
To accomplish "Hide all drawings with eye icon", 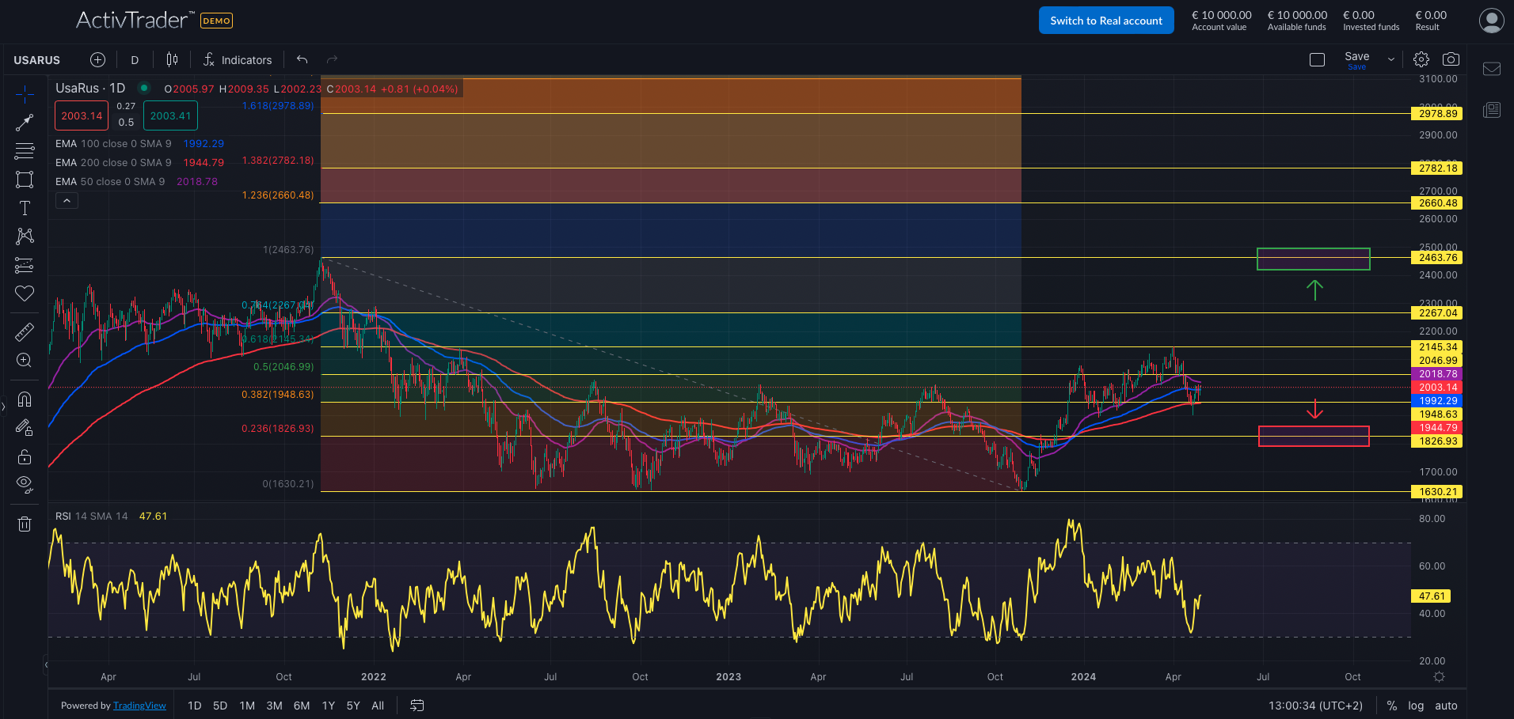I will 25,484.
